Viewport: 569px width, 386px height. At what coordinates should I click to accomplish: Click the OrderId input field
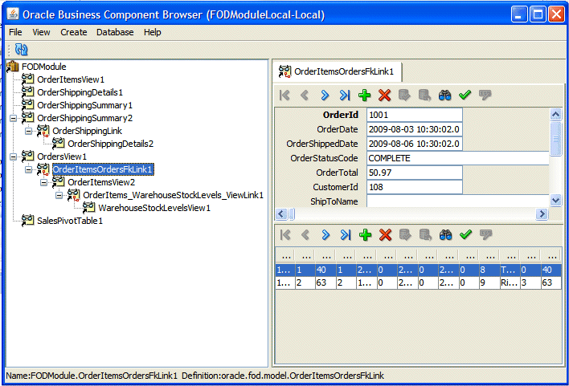tap(415, 115)
